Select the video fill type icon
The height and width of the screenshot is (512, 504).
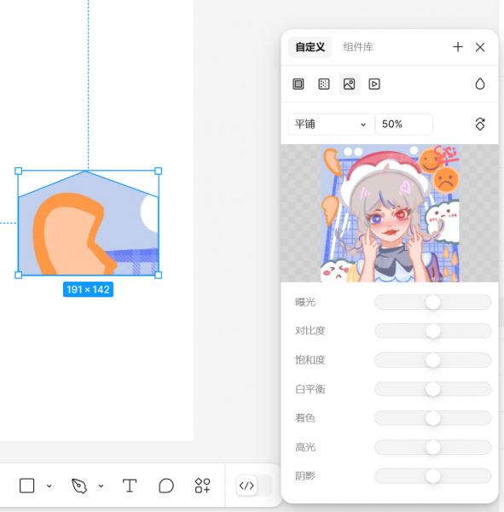(374, 84)
